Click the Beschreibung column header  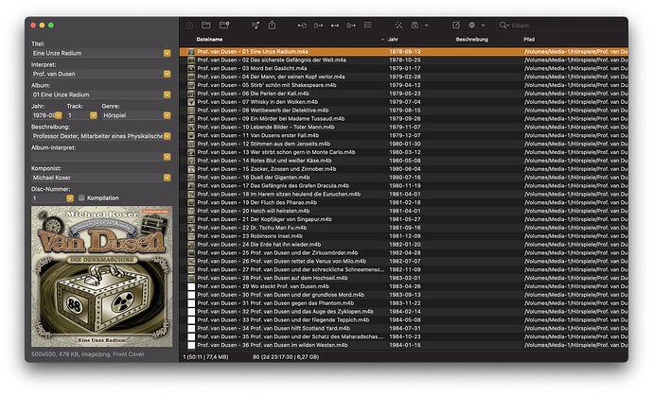point(471,40)
